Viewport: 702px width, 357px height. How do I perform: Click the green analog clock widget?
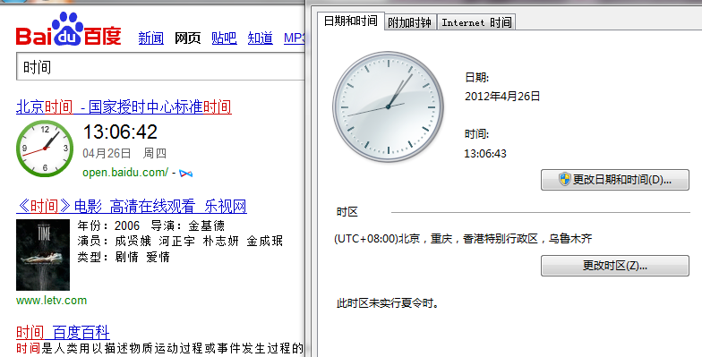pyautogui.click(x=45, y=149)
